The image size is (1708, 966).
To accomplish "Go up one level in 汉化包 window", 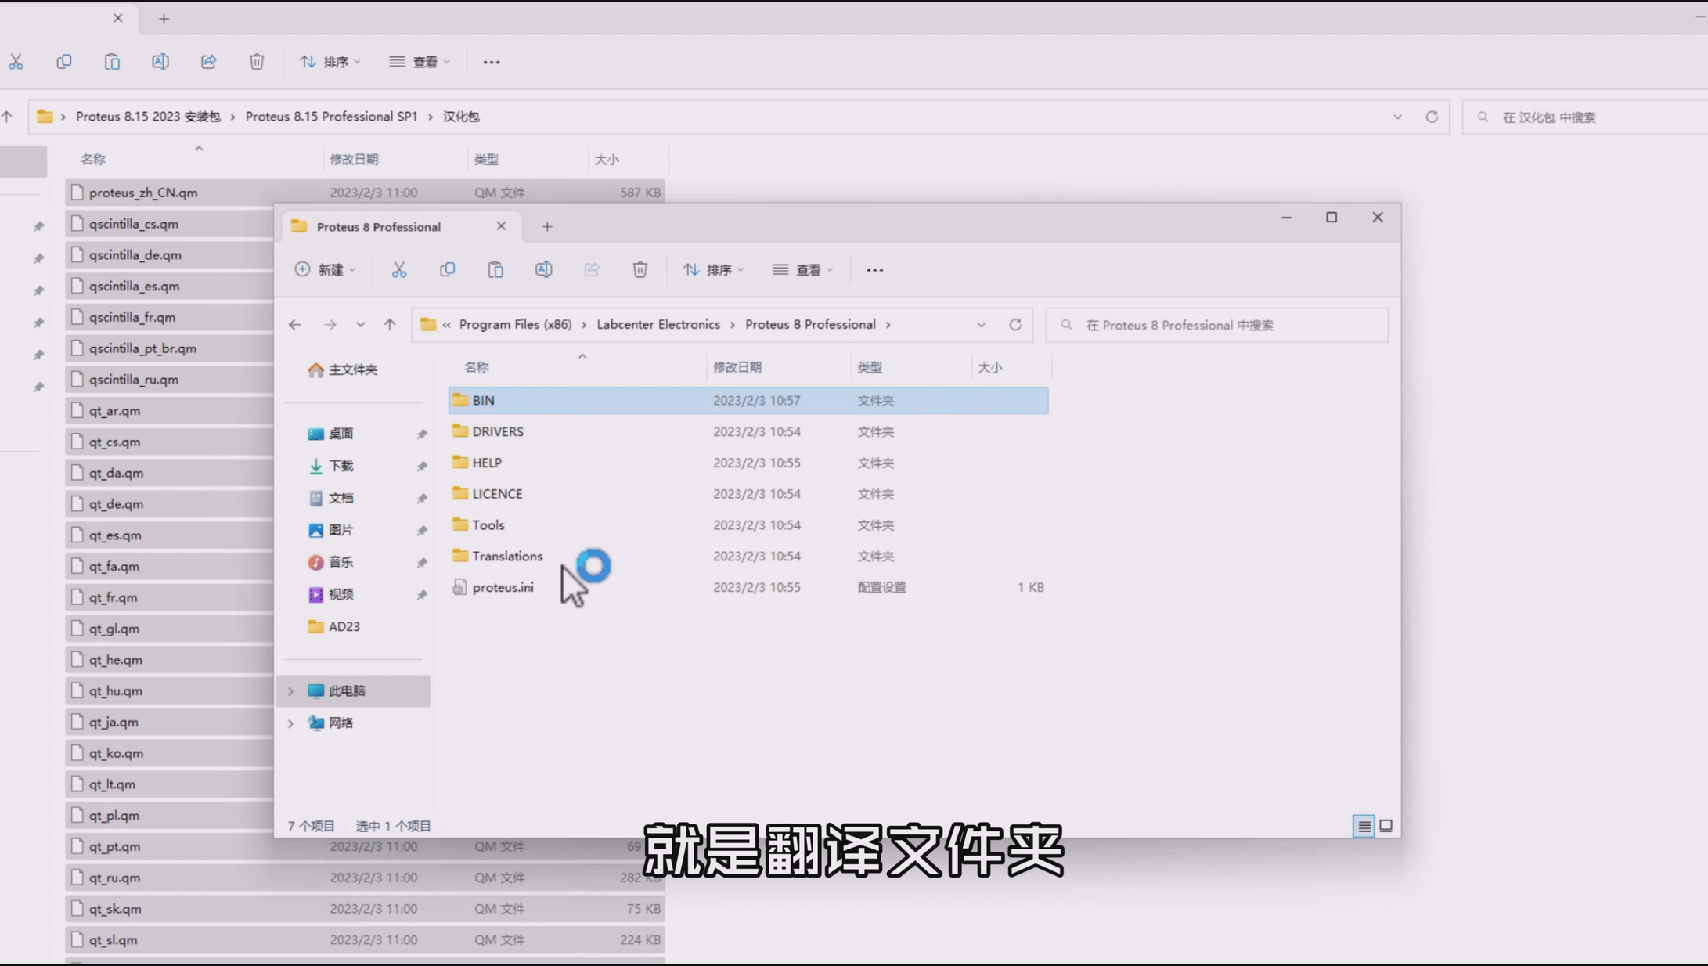I will [x=7, y=117].
